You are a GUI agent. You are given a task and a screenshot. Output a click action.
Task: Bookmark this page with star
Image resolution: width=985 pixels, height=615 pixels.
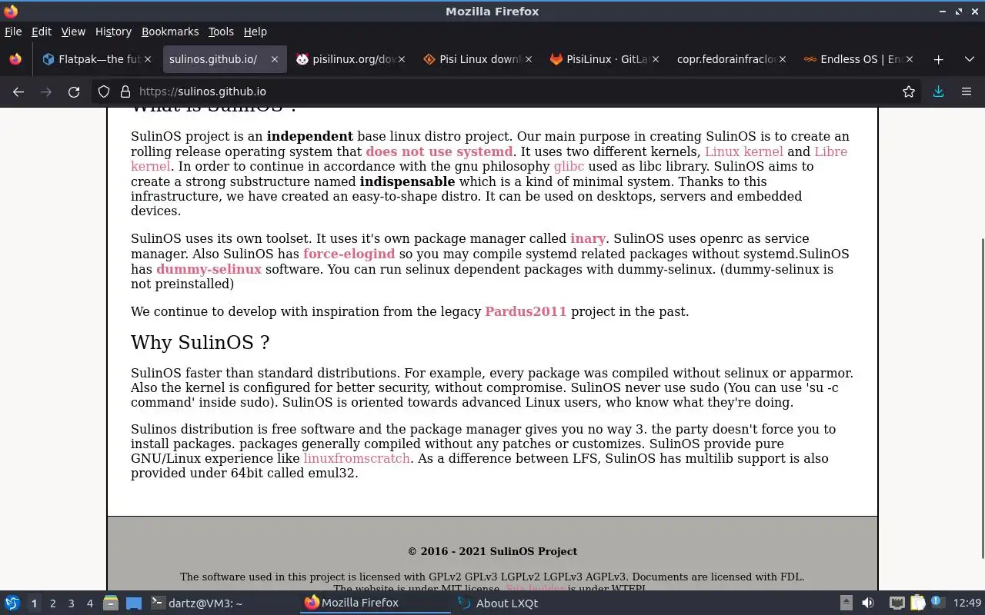[909, 91]
